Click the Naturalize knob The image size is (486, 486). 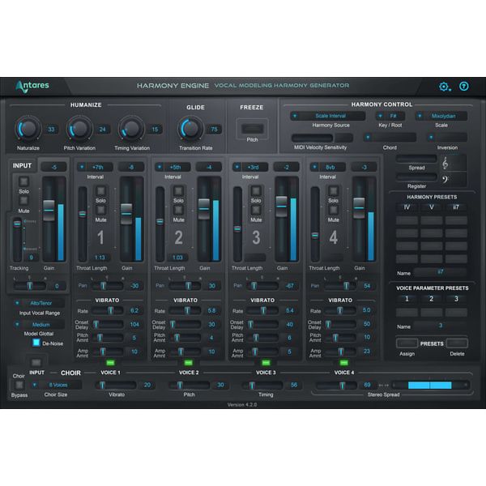28,128
